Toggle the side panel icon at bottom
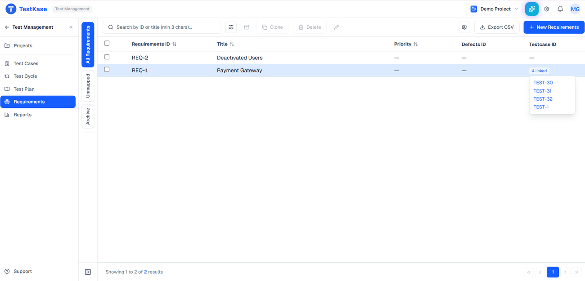 click(88, 272)
